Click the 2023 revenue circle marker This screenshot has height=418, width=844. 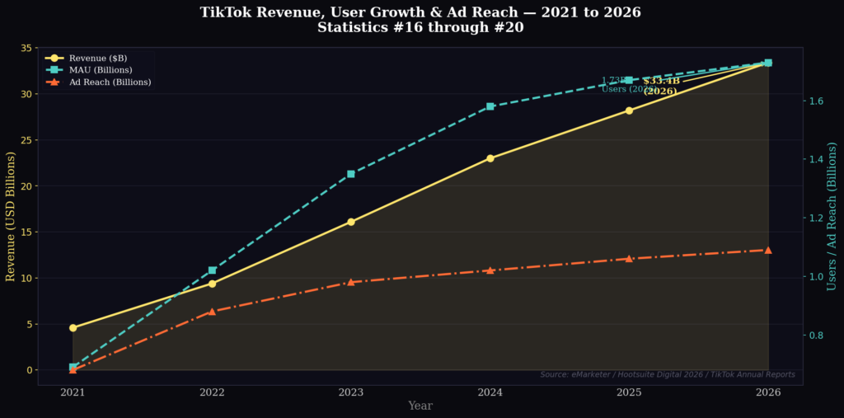click(x=351, y=222)
